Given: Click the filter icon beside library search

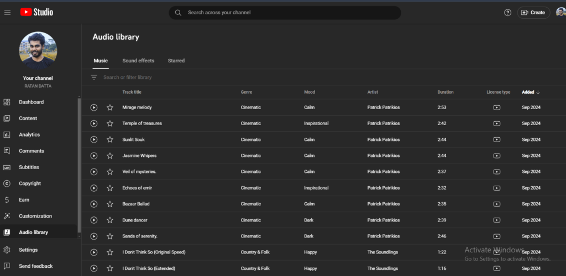Looking at the screenshot, I should point(94,77).
